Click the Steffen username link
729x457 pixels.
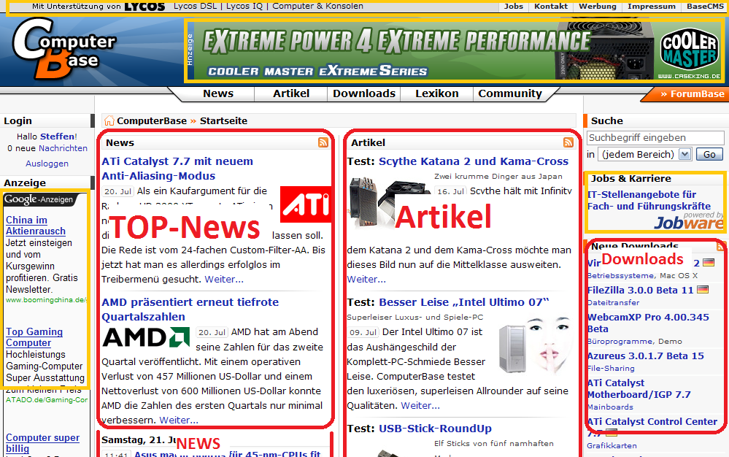57,137
